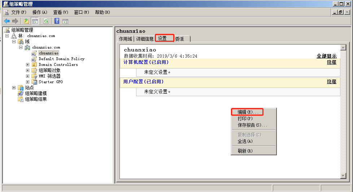Choose 打印(P) from context menu
The height and width of the screenshot is (192, 353).
254,119
